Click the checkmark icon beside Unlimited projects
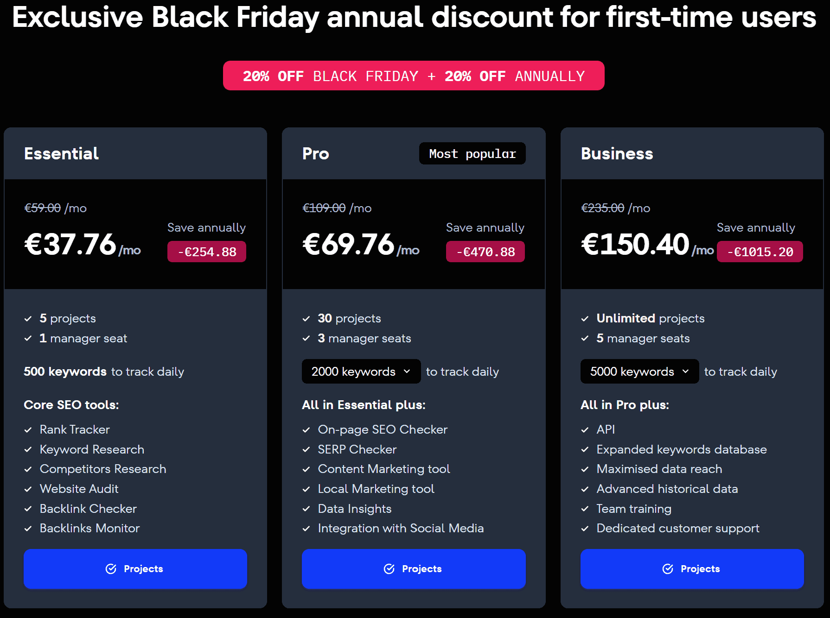830x618 pixels. click(x=585, y=319)
